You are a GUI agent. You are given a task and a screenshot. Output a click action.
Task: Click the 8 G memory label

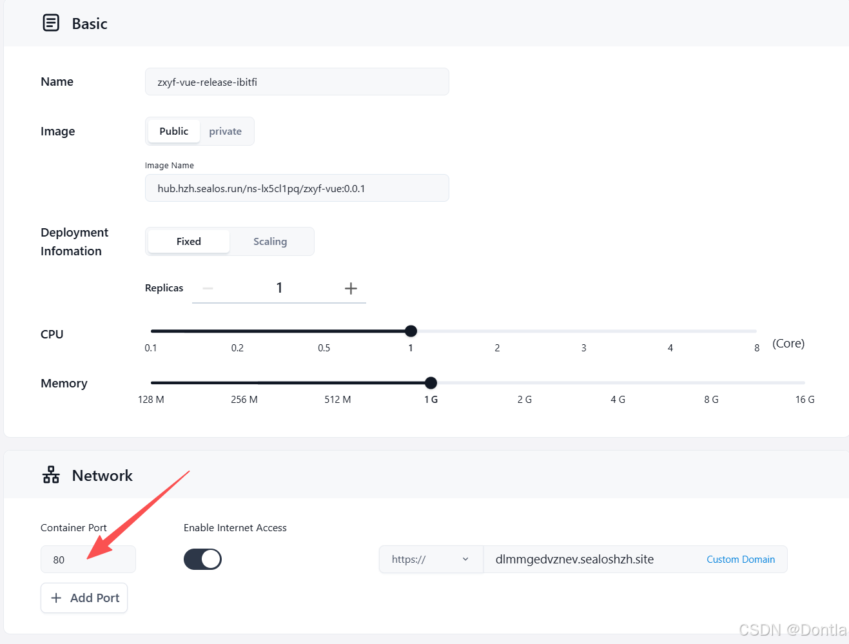click(x=712, y=399)
